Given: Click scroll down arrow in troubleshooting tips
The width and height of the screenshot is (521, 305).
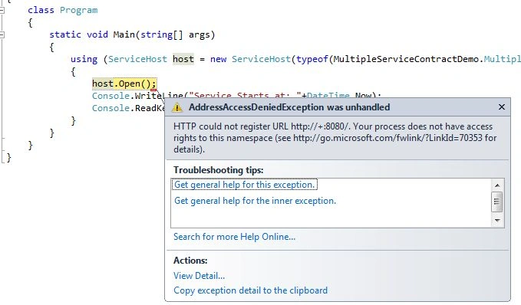Looking at the screenshot, I should pos(497,221).
